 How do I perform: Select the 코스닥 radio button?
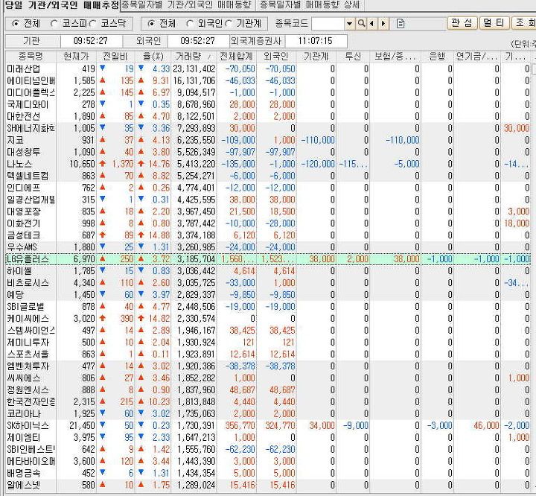(92, 24)
